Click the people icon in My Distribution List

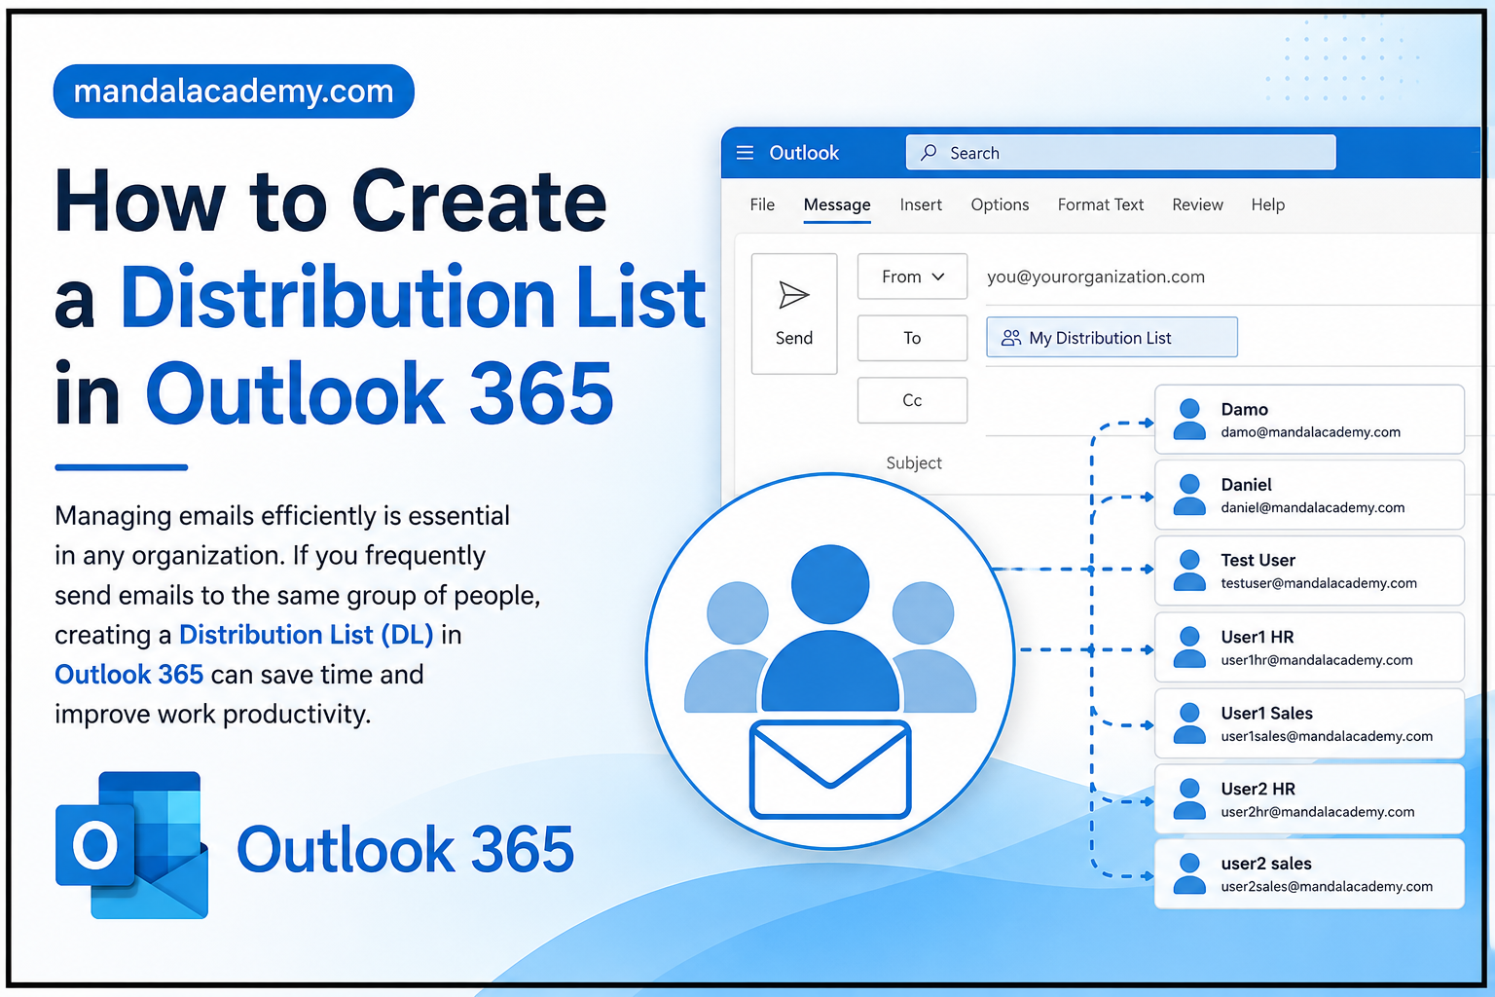1011,338
